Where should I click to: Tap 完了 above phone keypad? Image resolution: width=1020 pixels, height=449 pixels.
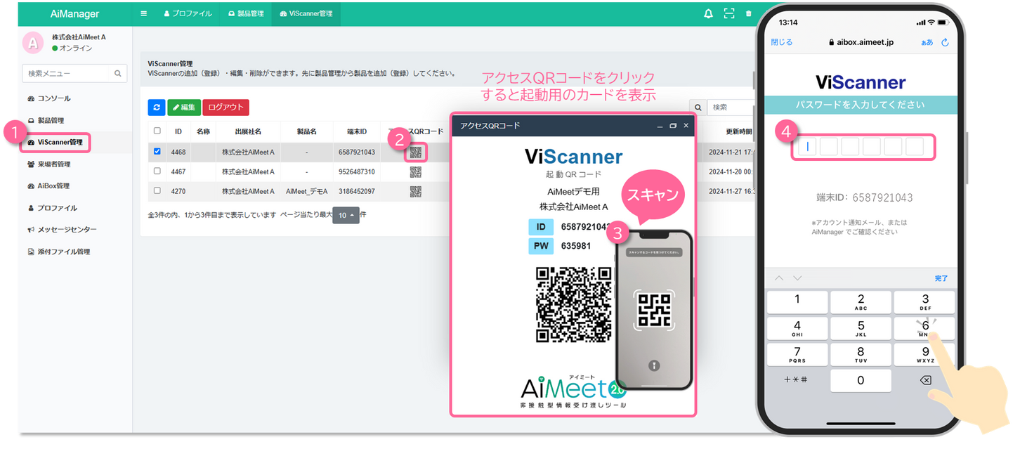[x=941, y=278]
